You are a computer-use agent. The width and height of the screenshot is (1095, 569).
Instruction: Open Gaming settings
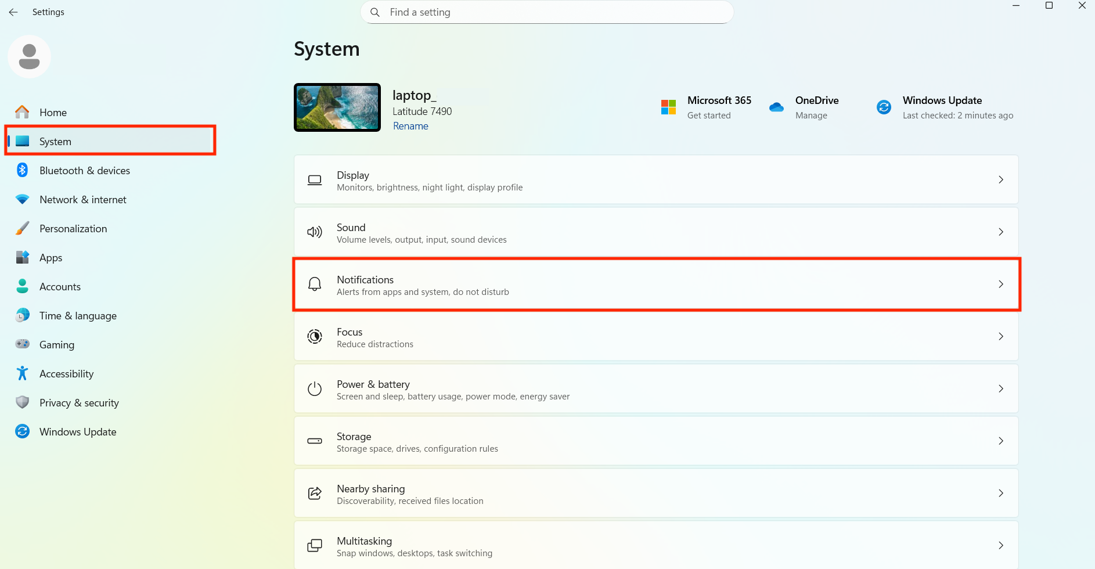[56, 344]
